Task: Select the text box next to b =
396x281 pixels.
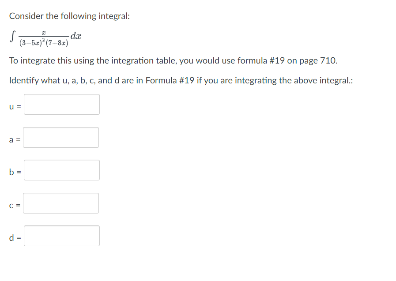Action: [x=62, y=170]
